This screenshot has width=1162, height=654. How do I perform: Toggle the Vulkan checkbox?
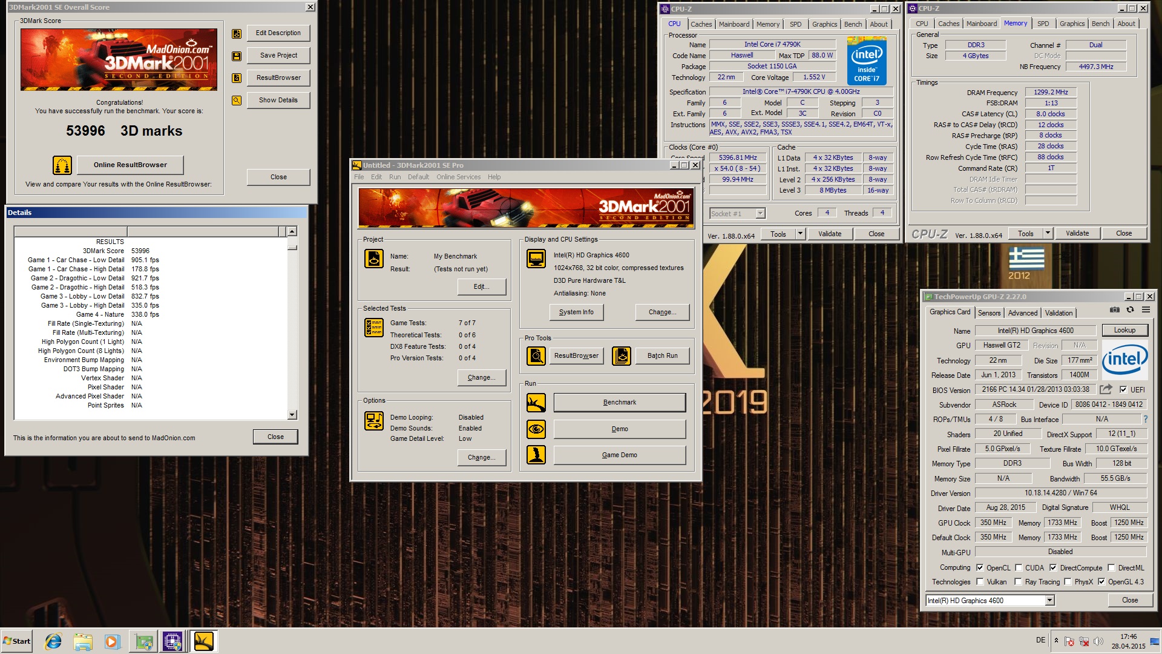pos(980,582)
